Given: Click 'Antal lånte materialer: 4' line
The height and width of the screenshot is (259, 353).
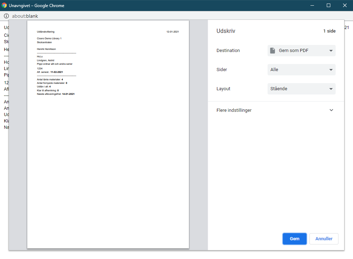Looking at the screenshot, I should coord(50,80).
